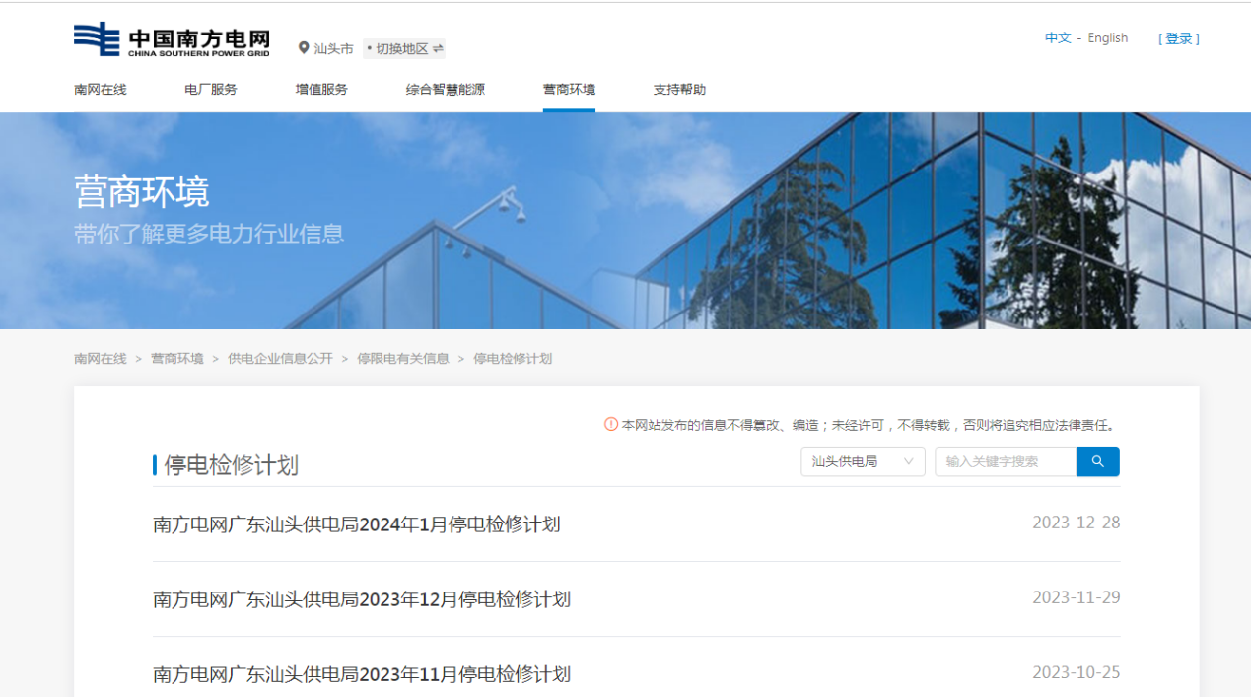The height and width of the screenshot is (697, 1251).
Task: Click 停电检修计划 in the breadcrumb
Action: click(513, 359)
